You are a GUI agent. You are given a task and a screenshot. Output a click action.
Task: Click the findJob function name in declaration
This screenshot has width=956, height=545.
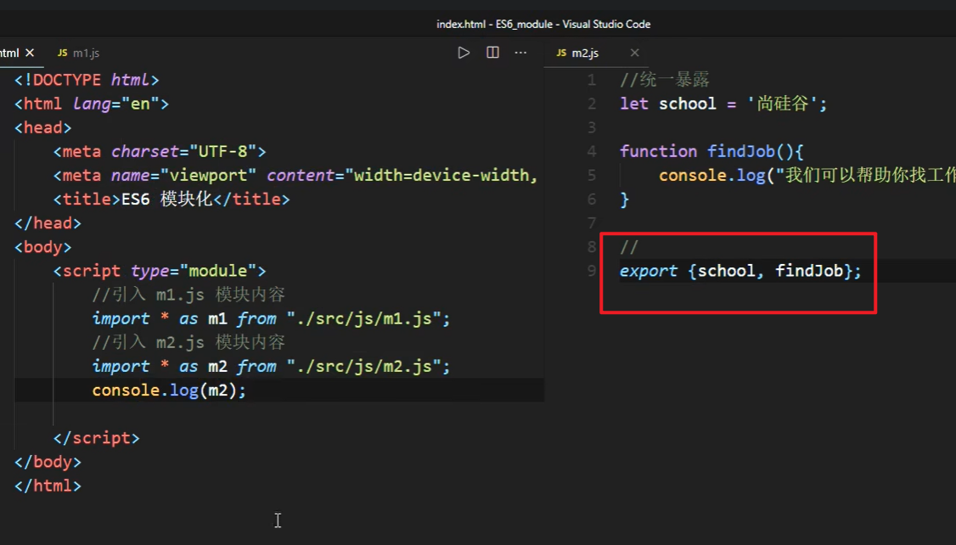tap(740, 151)
